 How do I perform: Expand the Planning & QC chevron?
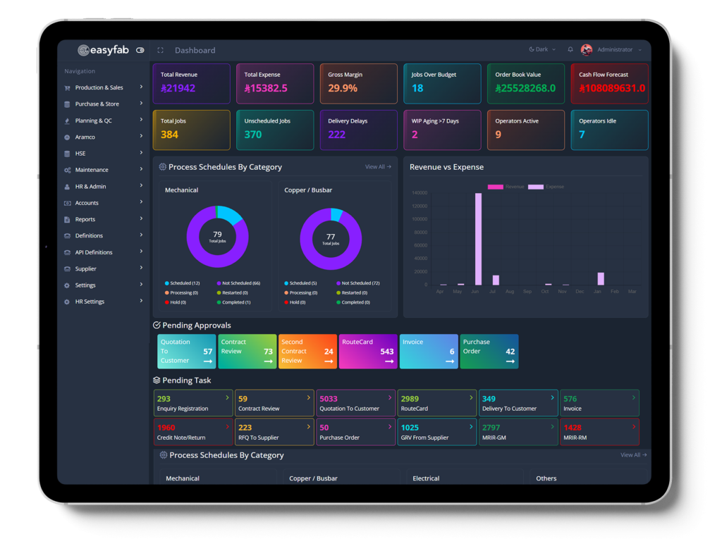pyautogui.click(x=141, y=120)
